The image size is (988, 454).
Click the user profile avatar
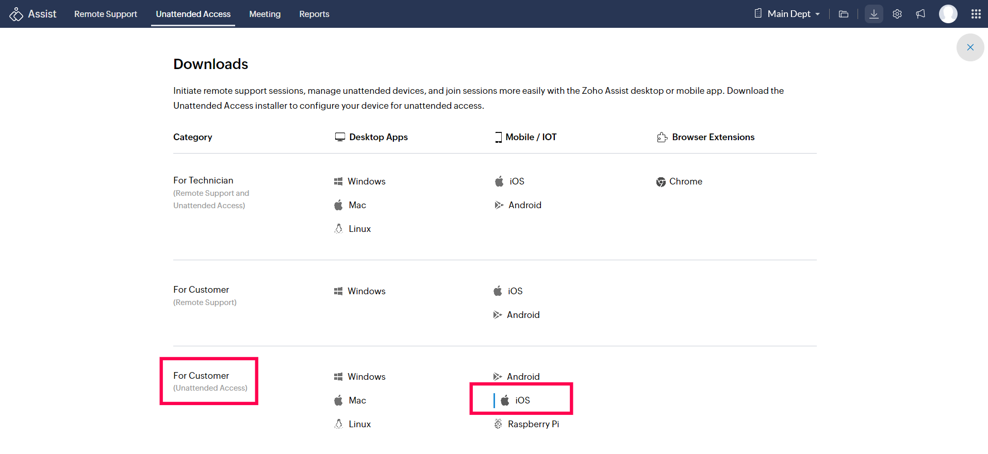tap(948, 14)
